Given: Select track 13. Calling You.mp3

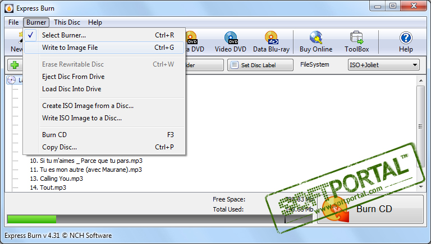Looking at the screenshot, I should coord(56,179).
